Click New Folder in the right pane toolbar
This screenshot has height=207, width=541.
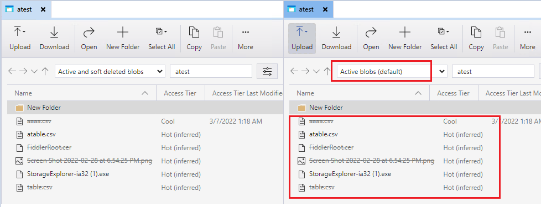point(405,39)
